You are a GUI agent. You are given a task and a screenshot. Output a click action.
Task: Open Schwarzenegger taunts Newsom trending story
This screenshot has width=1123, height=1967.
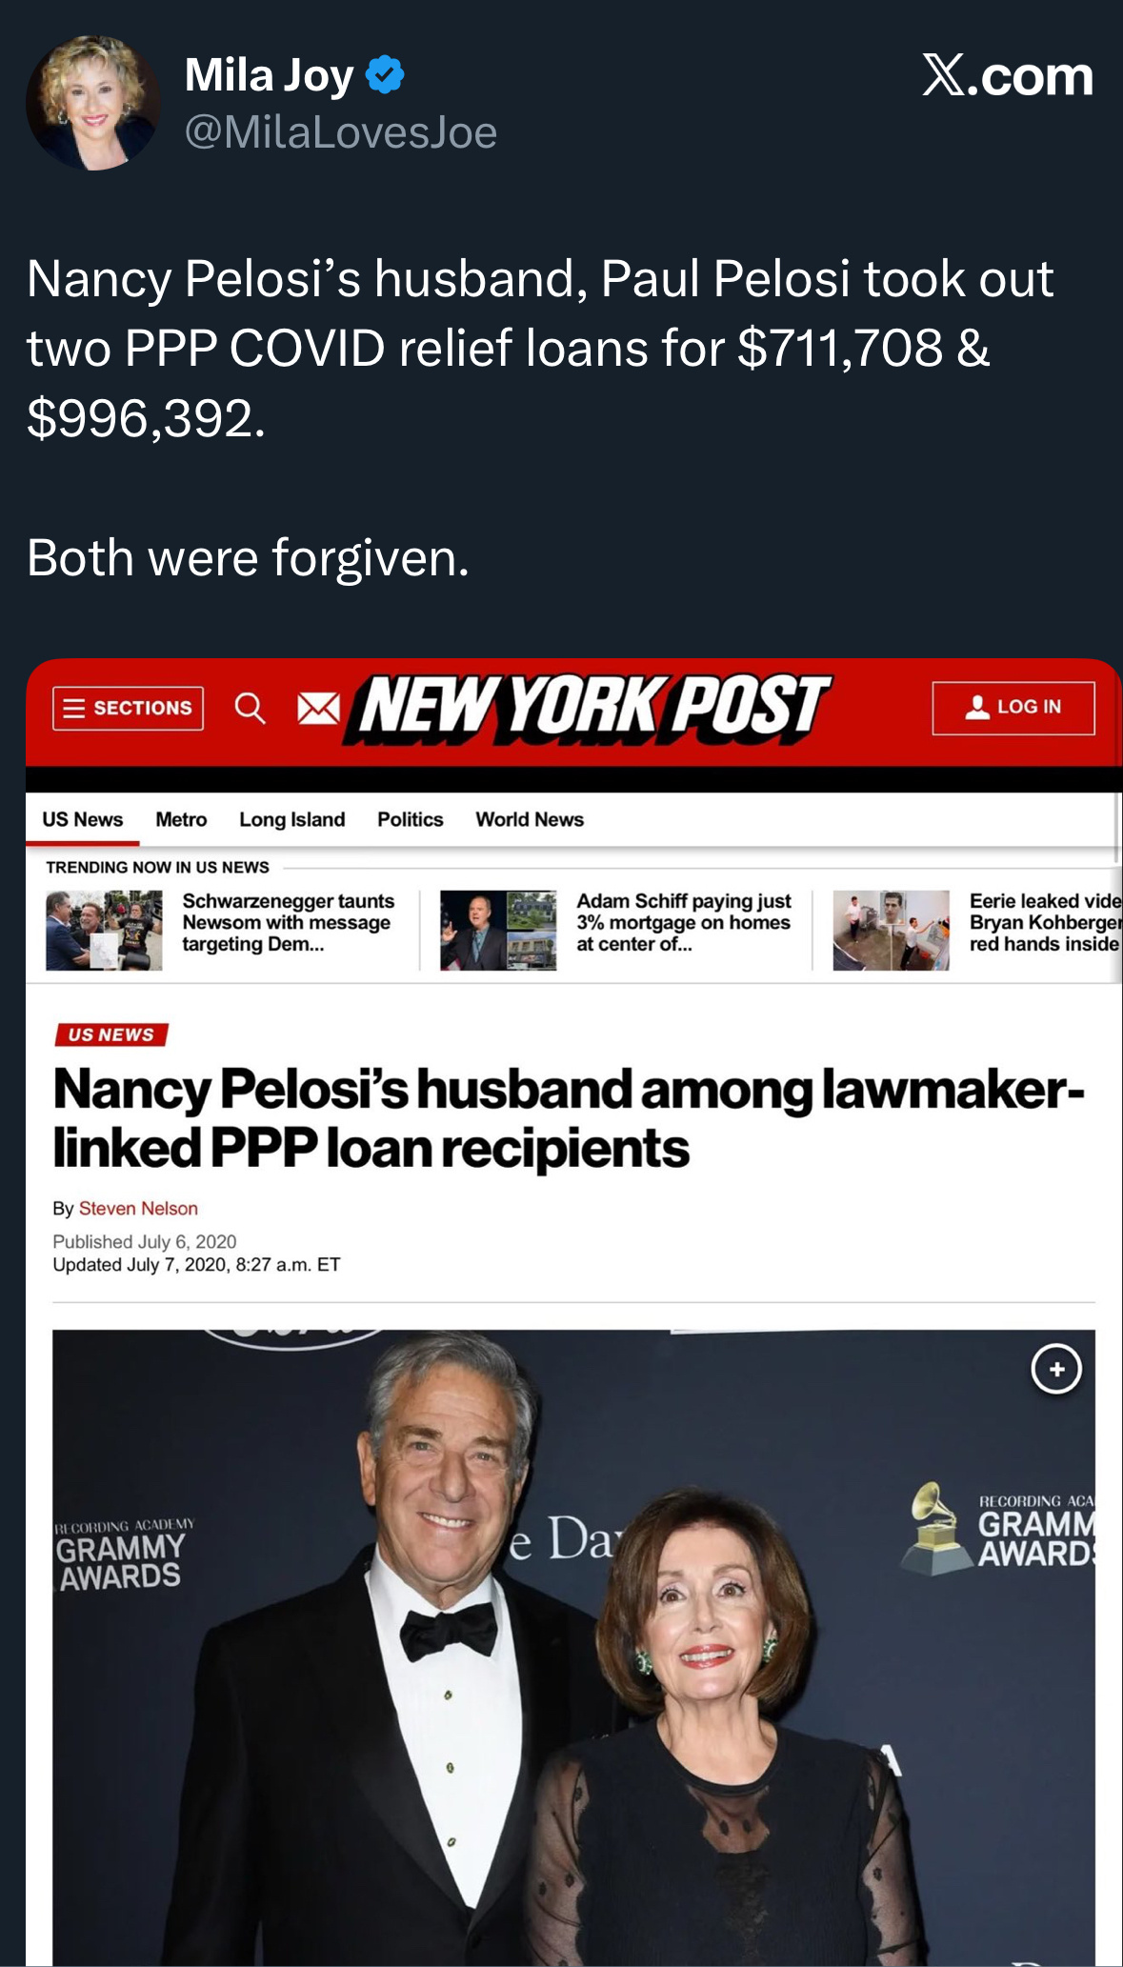(289, 922)
